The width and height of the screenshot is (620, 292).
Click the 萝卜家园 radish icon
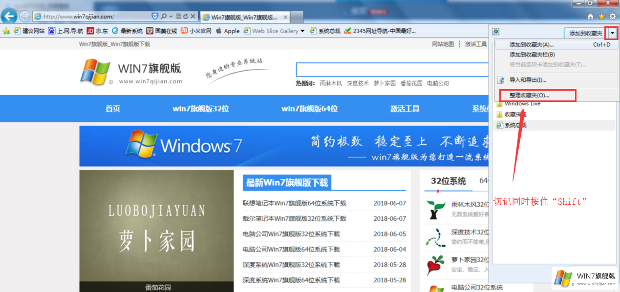[435, 265]
